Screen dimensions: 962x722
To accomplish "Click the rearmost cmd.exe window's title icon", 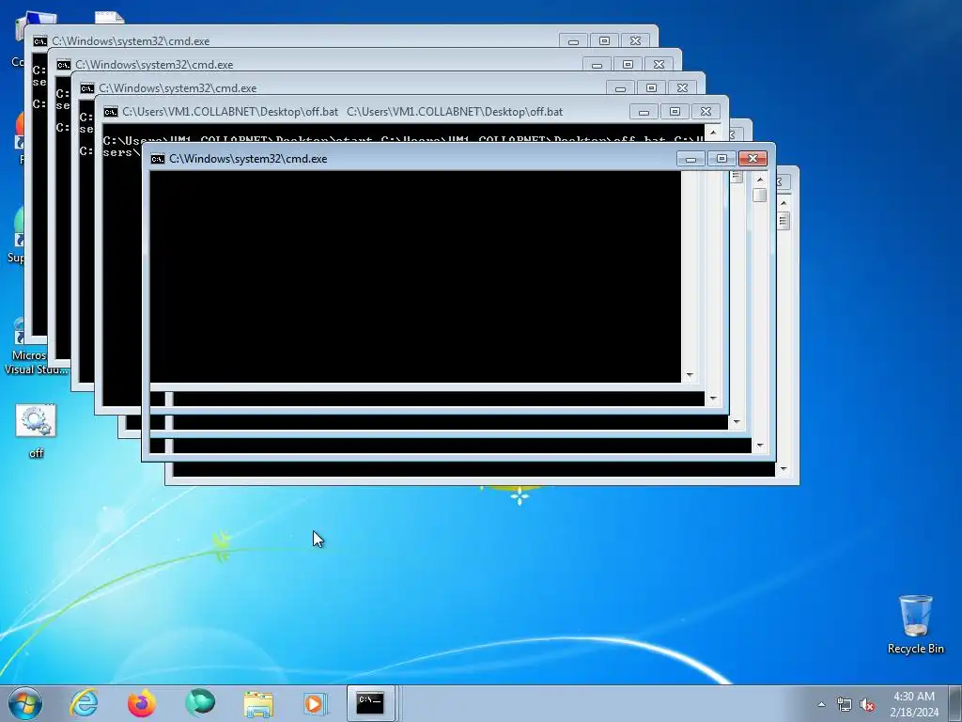I will [39, 41].
